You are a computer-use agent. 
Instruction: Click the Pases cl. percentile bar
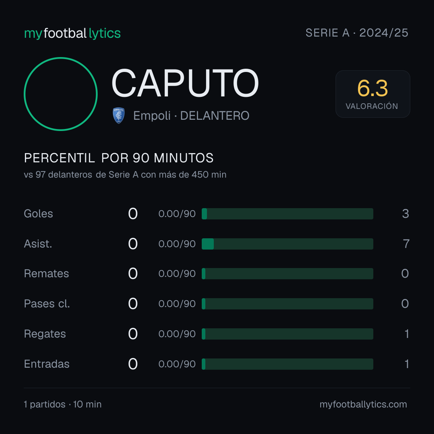287,304
